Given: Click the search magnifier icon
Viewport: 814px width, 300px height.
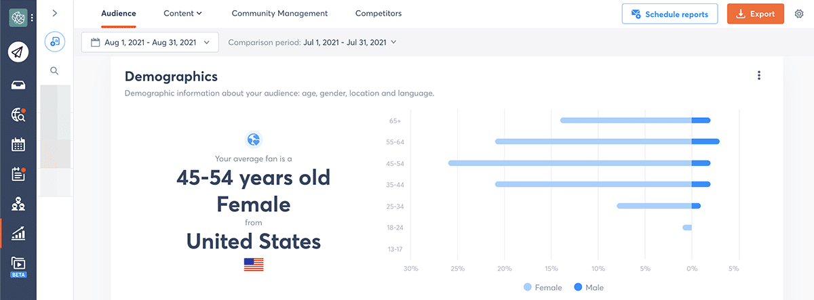Looking at the screenshot, I should tap(54, 70).
